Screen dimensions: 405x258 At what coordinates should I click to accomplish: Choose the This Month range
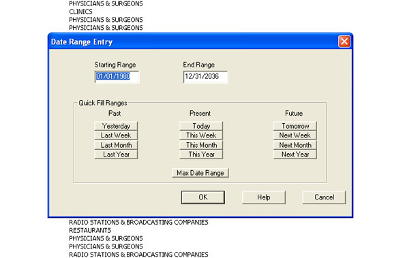(201, 145)
